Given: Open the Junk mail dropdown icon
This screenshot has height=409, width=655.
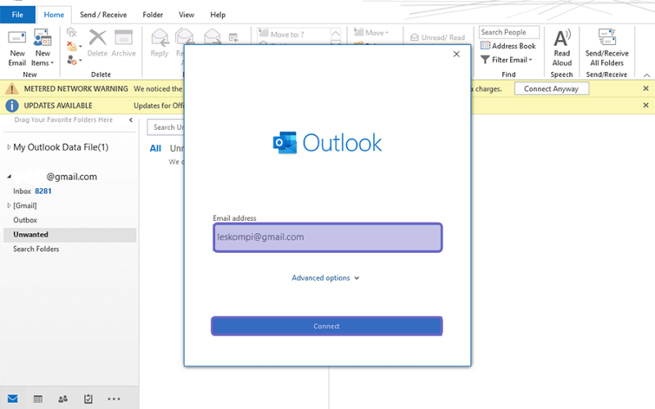Looking at the screenshot, I should click(74, 61).
